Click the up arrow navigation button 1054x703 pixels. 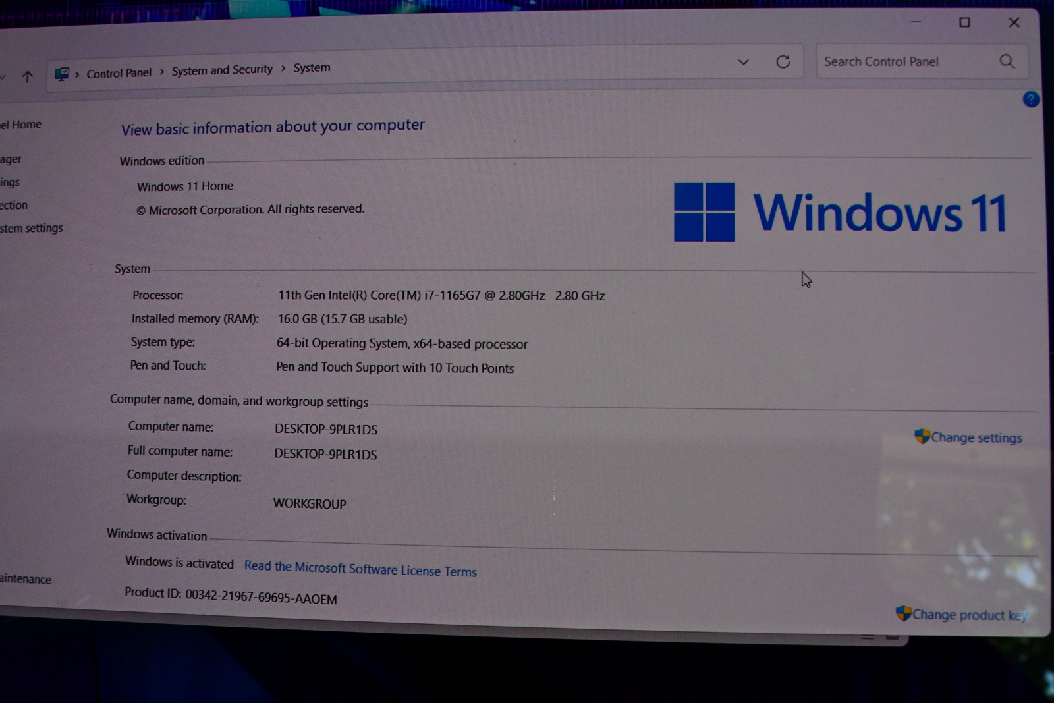tap(27, 76)
